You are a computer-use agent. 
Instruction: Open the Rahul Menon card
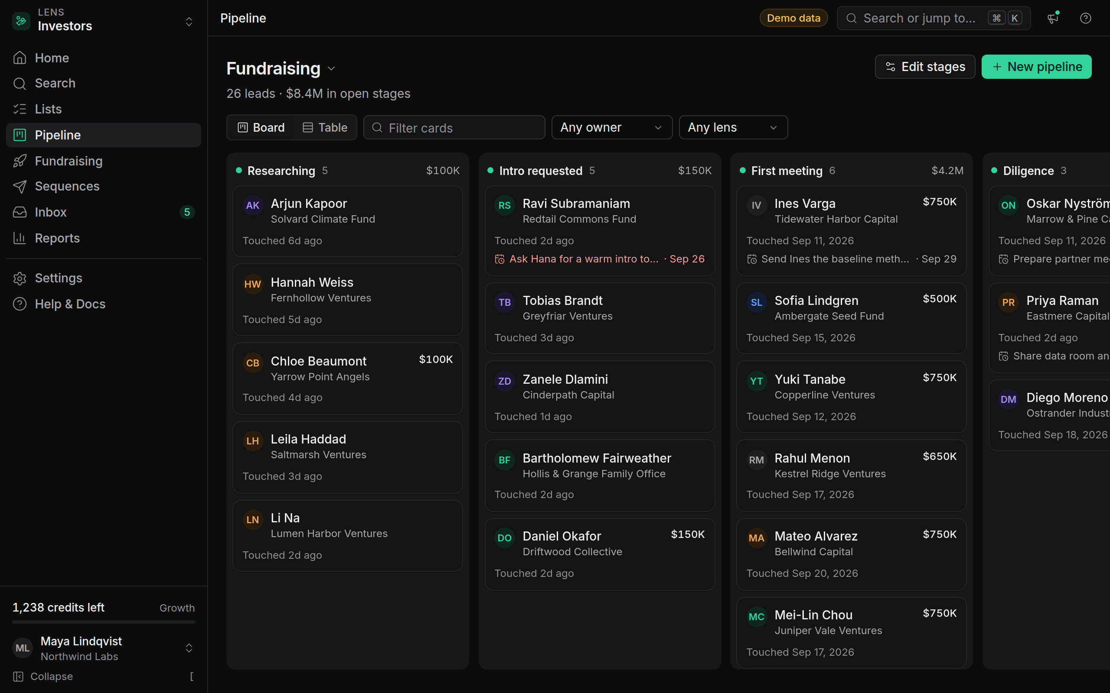(x=851, y=476)
